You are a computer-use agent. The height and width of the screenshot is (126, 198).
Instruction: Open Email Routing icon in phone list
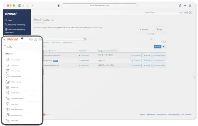pyautogui.click(x=8, y=71)
